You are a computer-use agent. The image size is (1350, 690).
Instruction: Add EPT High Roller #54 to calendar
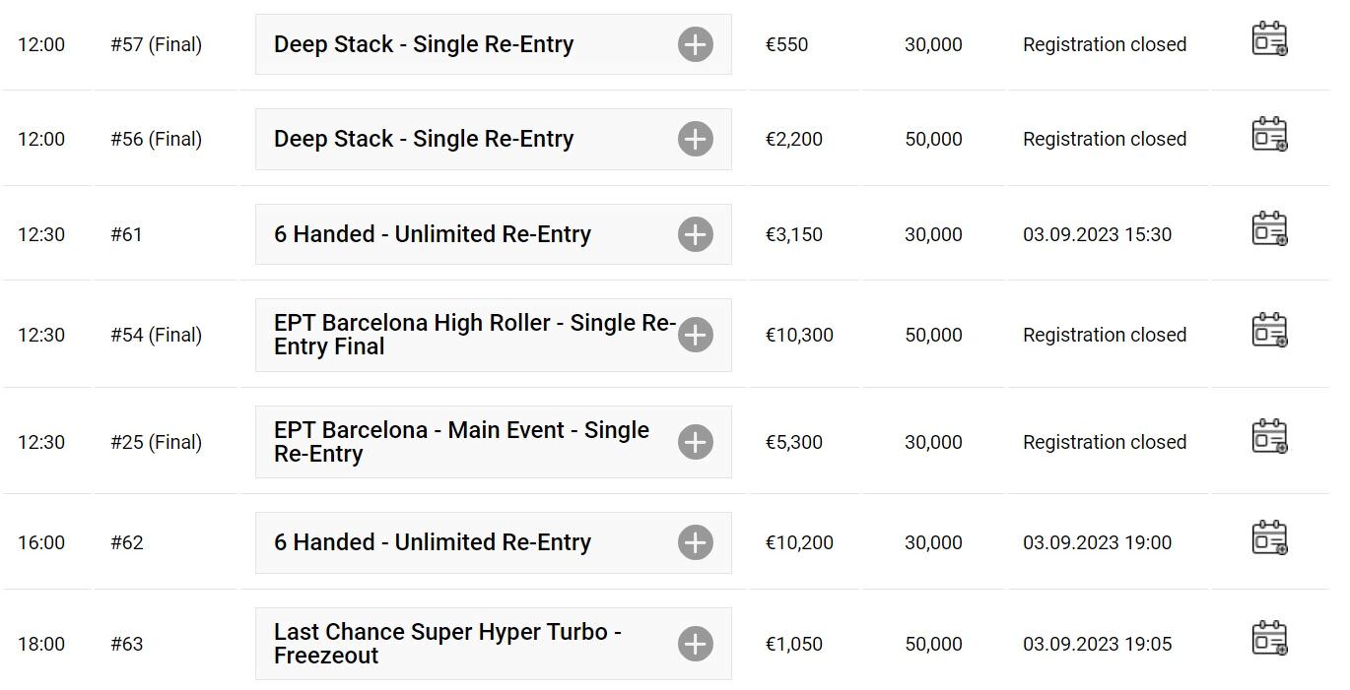1269,330
